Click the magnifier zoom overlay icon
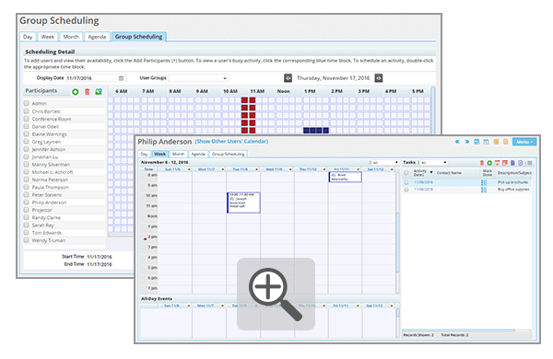Image resolution: width=553 pixels, height=359 pixels. point(276,295)
